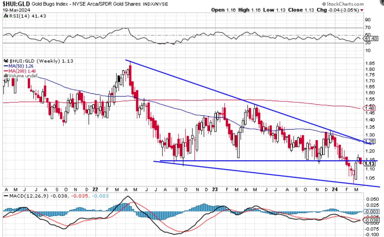The height and width of the screenshot is (237, 384).
Task: Click the 1.20 price axis label
Action: click(x=369, y=151)
